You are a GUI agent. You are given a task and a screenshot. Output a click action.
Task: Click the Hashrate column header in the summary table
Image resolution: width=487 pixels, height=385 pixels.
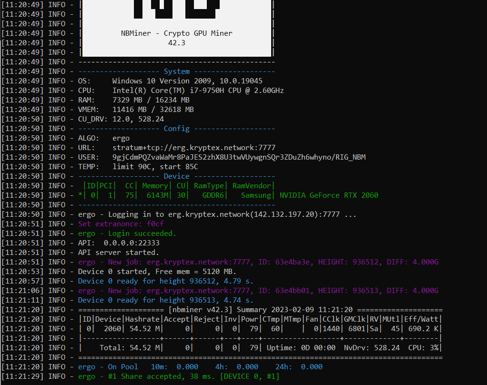(x=142, y=319)
